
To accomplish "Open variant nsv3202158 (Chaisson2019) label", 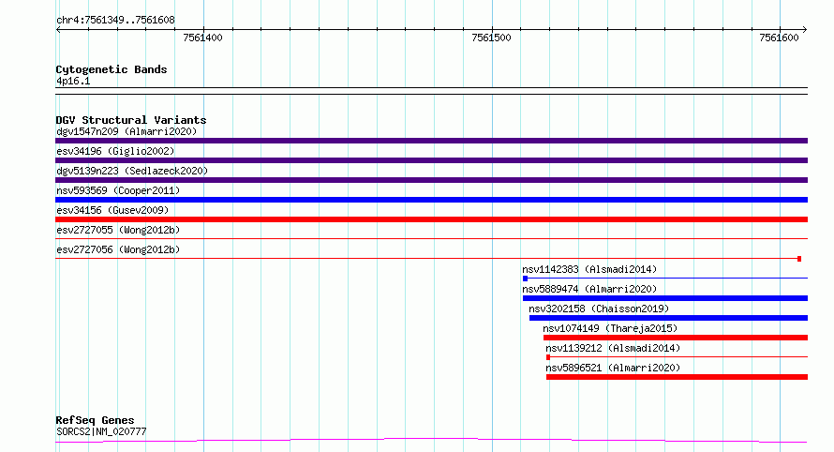I will [x=599, y=309].
